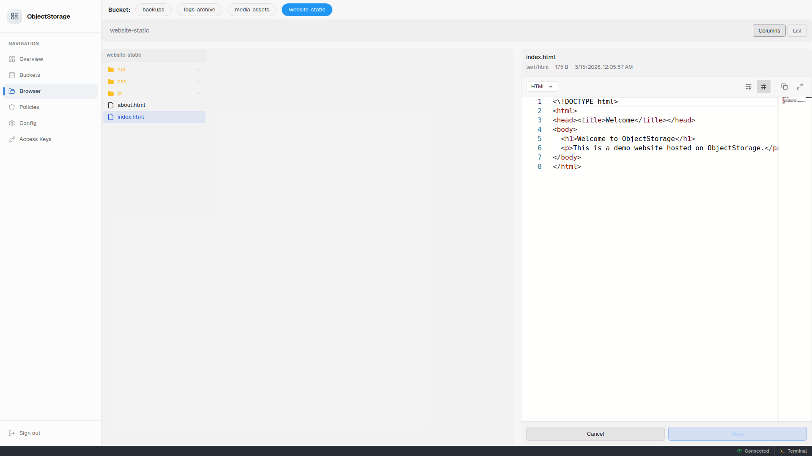The image size is (812, 456).
Task: Click the Config gear icon
Action: (12, 123)
